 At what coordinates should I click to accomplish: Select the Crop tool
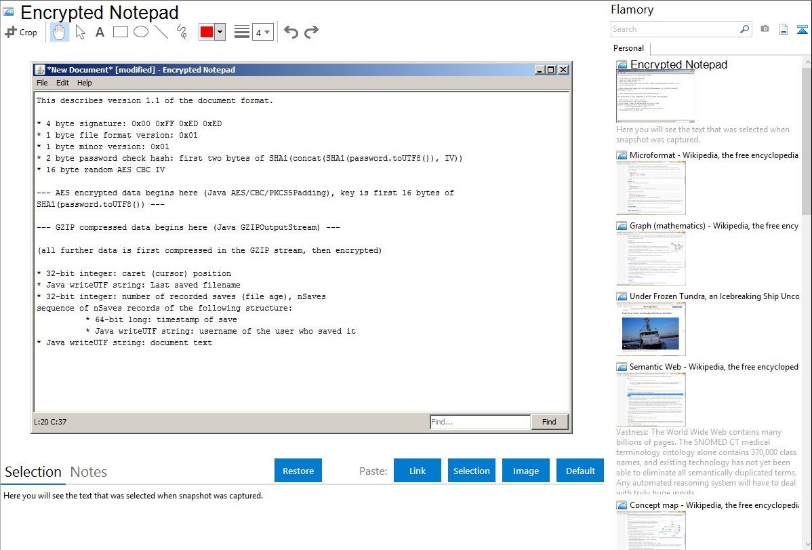point(21,32)
